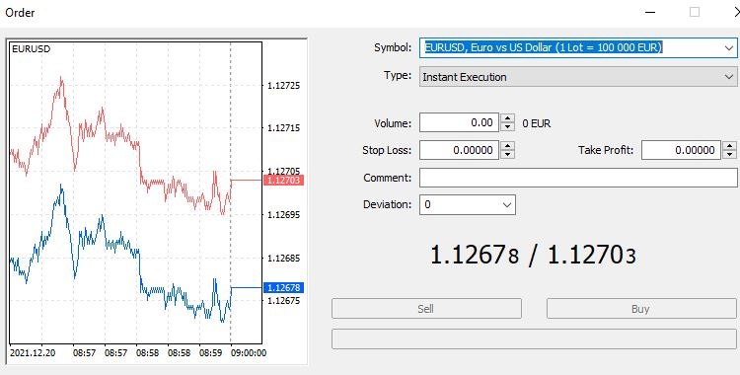
Task: Increase Take Profit with the up arrow
Action: tap(729, 146)
